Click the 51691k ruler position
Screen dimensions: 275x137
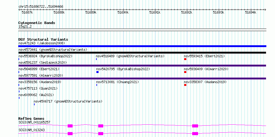[155, 12]
